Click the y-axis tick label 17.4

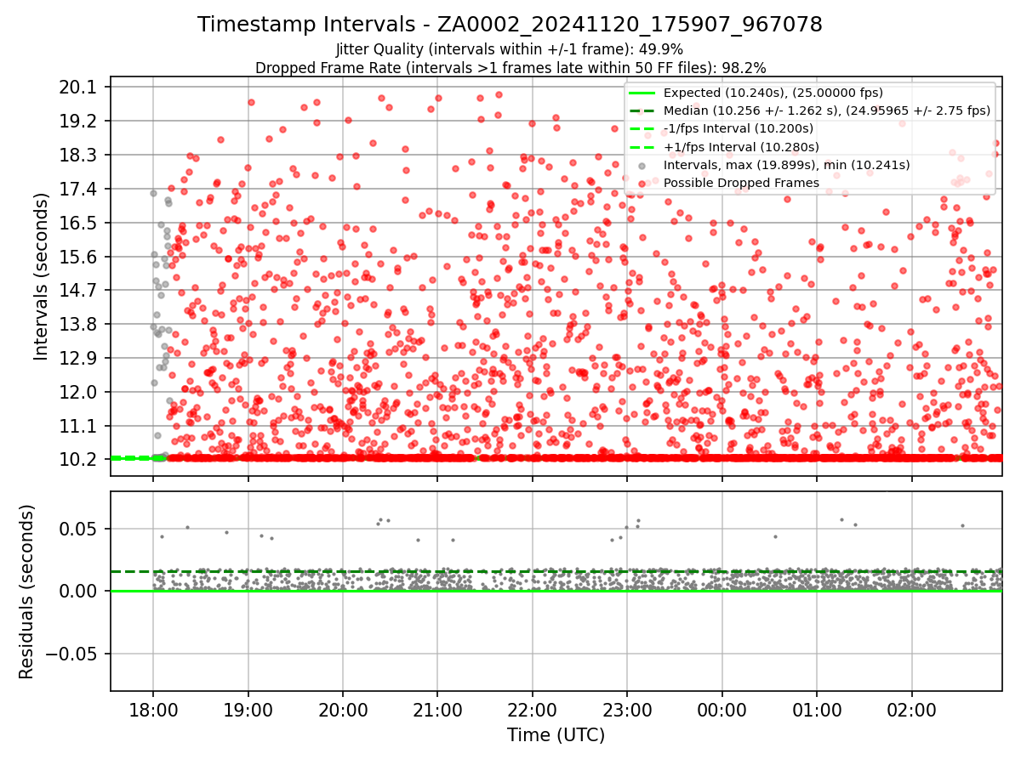click(80, 189)
